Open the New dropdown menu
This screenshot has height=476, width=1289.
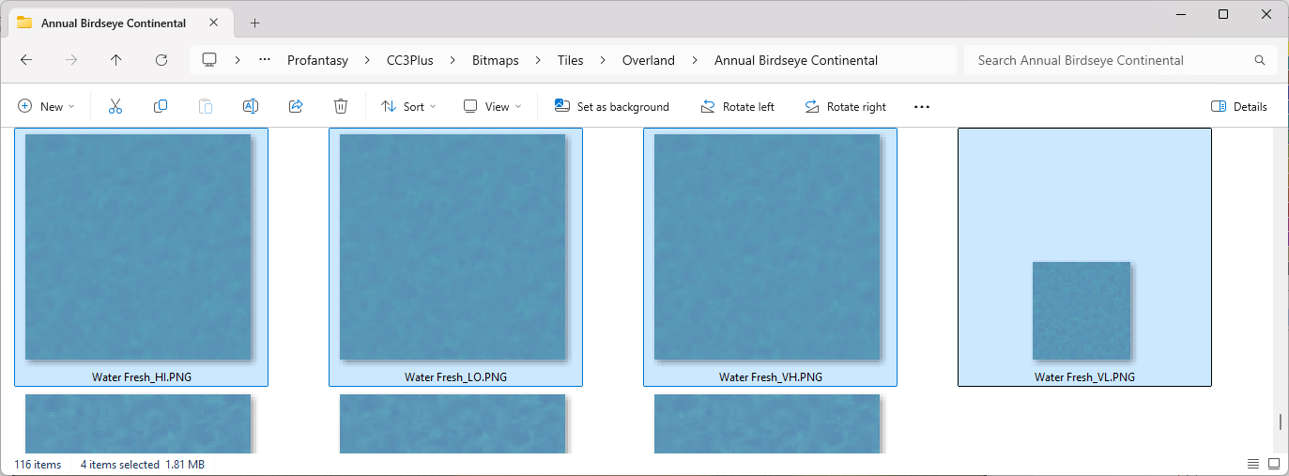46,107
